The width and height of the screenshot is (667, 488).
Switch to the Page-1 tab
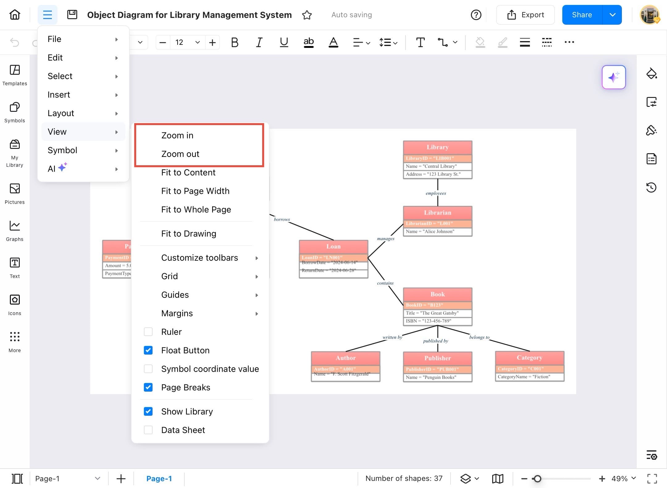[159, 478]
